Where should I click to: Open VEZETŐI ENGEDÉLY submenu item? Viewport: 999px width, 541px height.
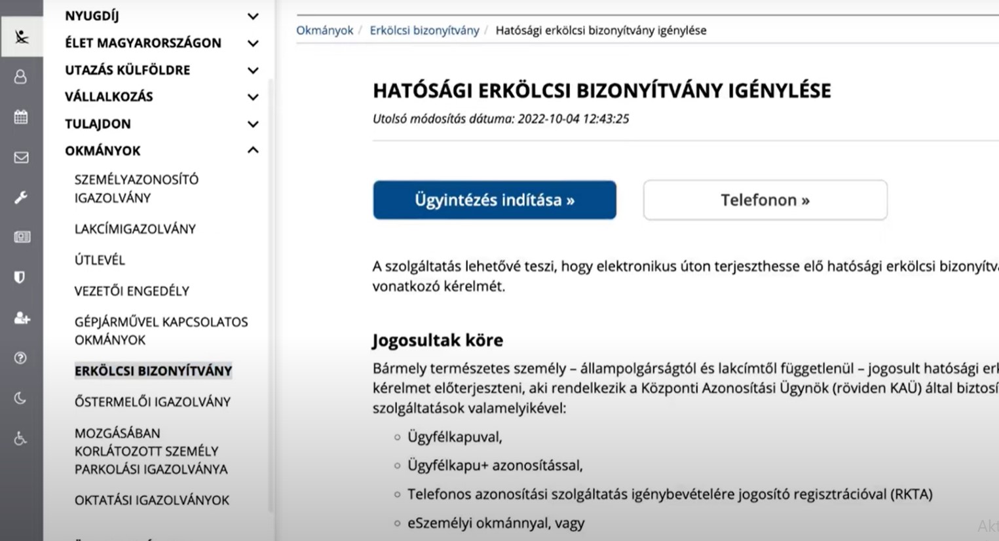pos(132,291)
